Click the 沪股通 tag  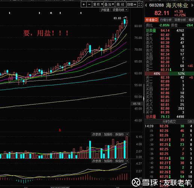click(x=105, y=10)
